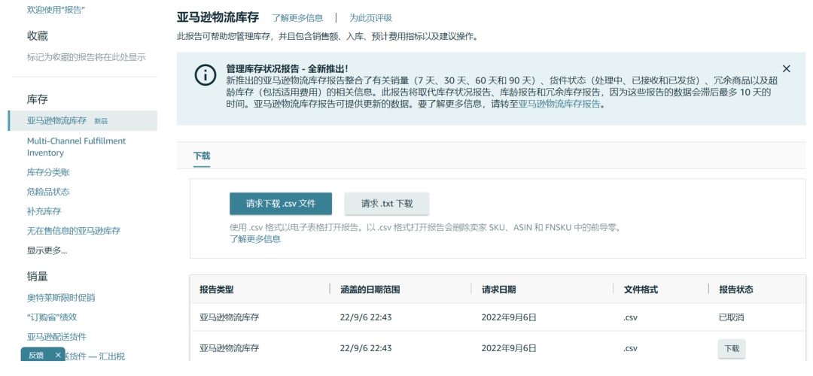This screenshot has height=376, width=813.
Task: Download the second 亚马逊物流库存 report
Action: click(x=732, y=348)
